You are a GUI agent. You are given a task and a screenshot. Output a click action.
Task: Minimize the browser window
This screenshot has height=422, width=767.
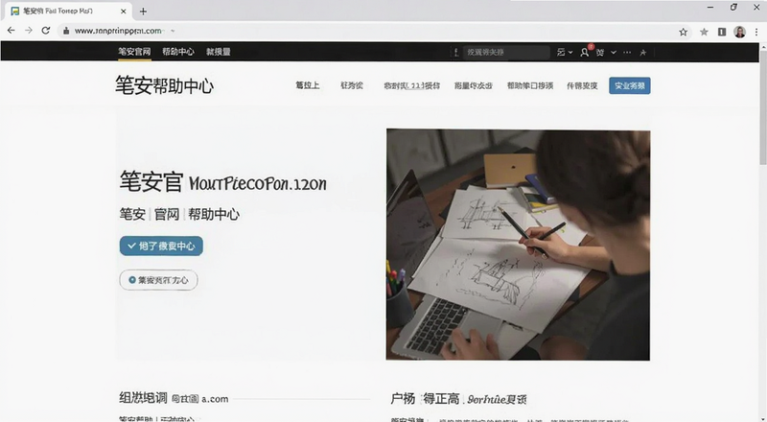click(x=710, y=8)
